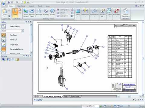145x108 pixels.
Task: Enable Rectangular Fence selection
Action: coord(4,49)
